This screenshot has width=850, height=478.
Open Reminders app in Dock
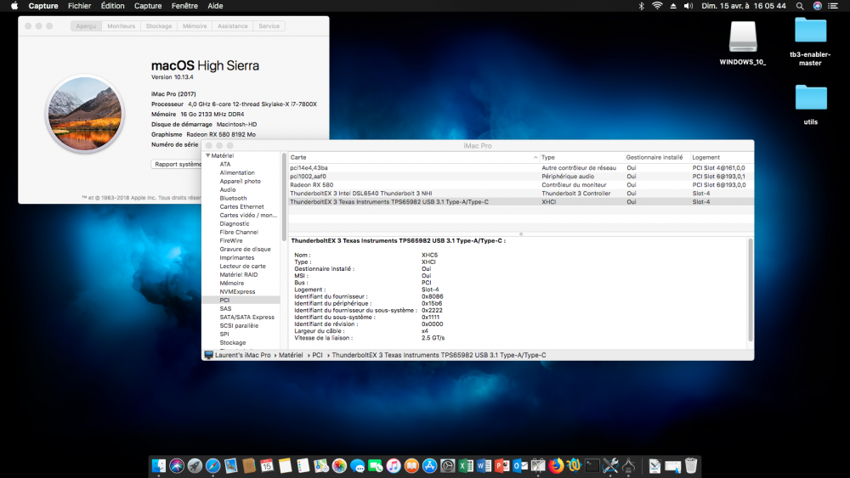point(303,465)
